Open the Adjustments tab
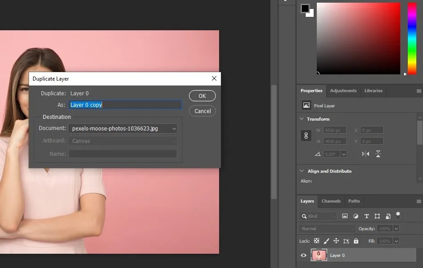Image resolution: width=423 pixels, height=268 pixels. coord(343,91)
